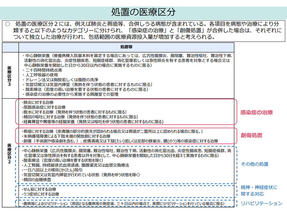This screenshot has height=215, width=287.
Task: Click the 医療区分3 row label
Action: (x=10, y=76)
